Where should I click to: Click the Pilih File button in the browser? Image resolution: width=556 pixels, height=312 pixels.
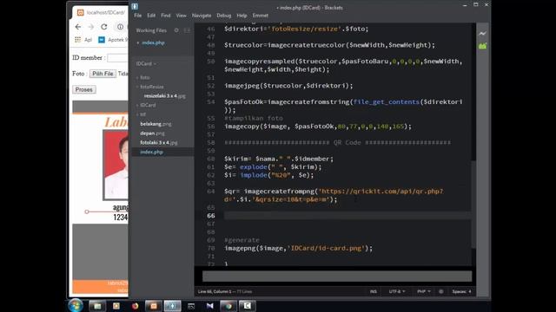pos(103,74)
